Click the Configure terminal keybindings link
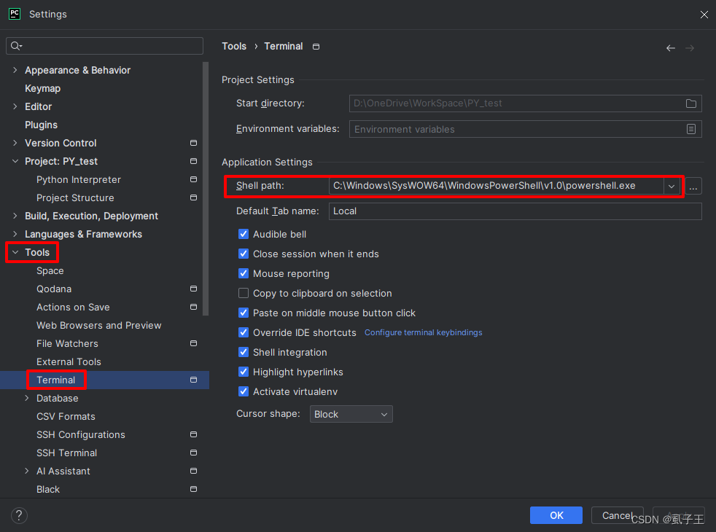 (x=423, y=332)
